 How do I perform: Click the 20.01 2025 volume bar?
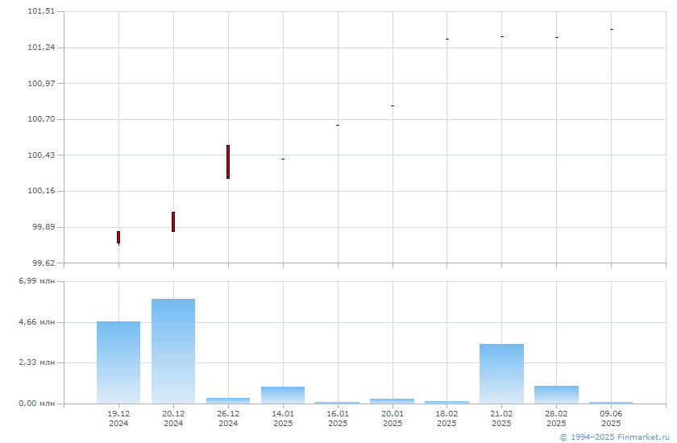pos(392,401)
